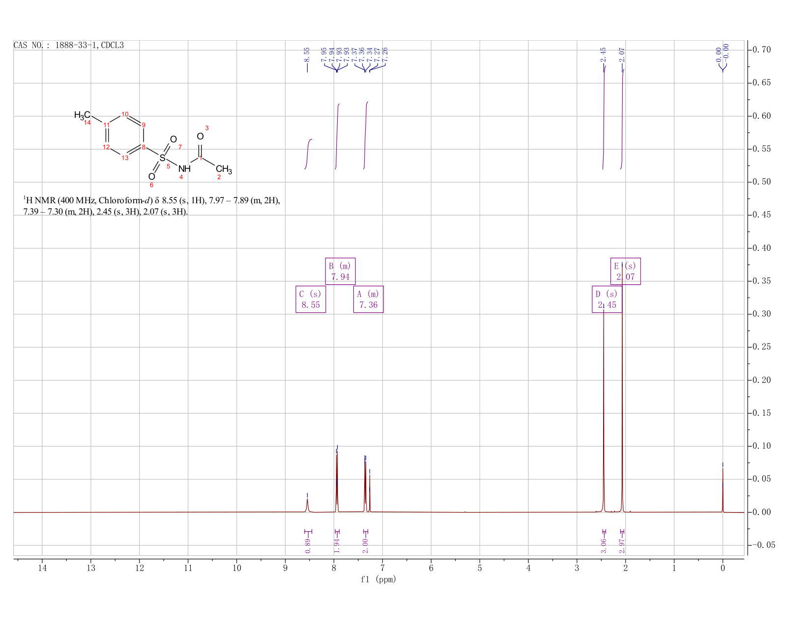Click the sulfur atom in the structure
The image size is (811, 626).
tap(162, 158)
